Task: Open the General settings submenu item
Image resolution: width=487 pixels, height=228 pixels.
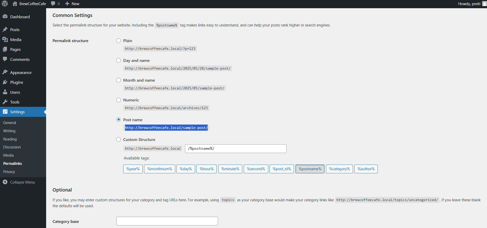Action: pyautogui.click(x=10, y=123)
